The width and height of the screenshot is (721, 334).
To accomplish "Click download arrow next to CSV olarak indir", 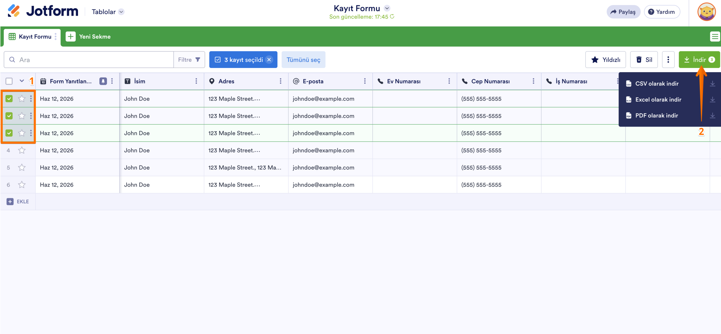I will pyautogui.click(x=713, y=84).
